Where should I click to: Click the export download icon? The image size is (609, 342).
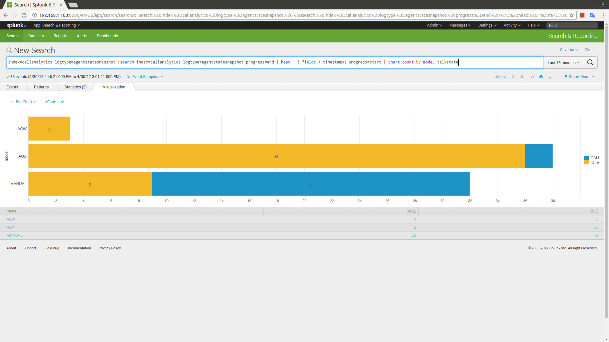point(550,77)
